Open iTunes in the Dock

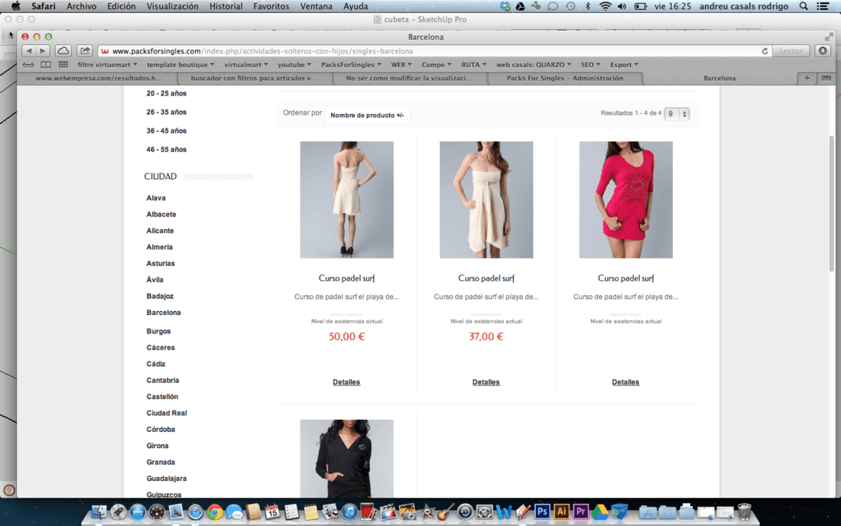tap(349, 512)
